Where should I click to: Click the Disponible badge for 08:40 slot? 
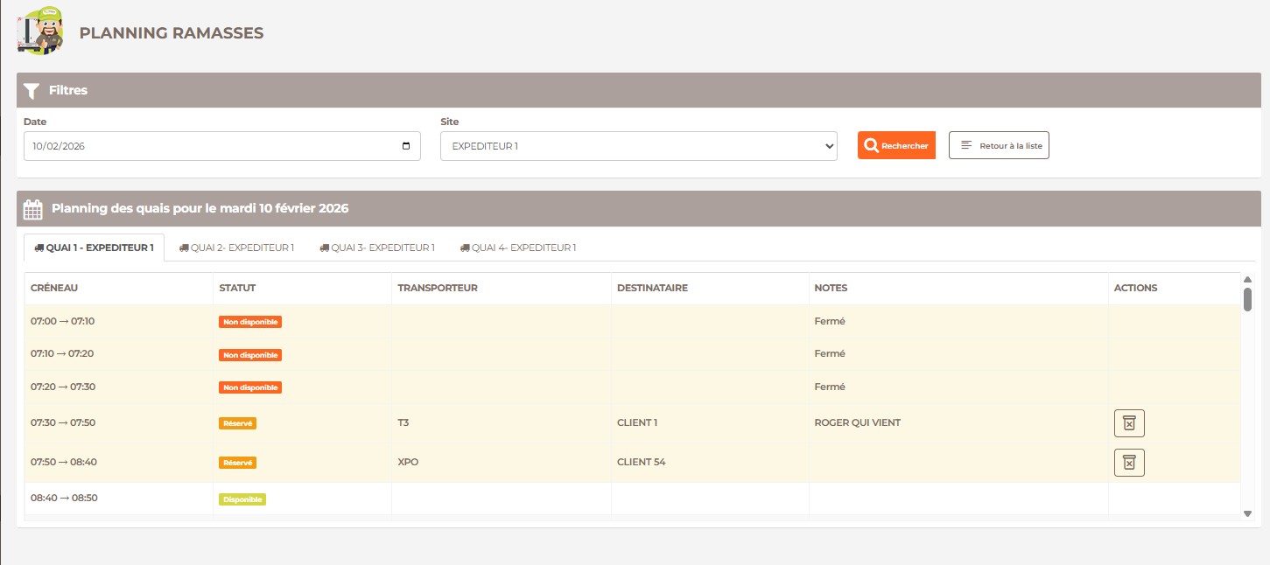point(242,499)
